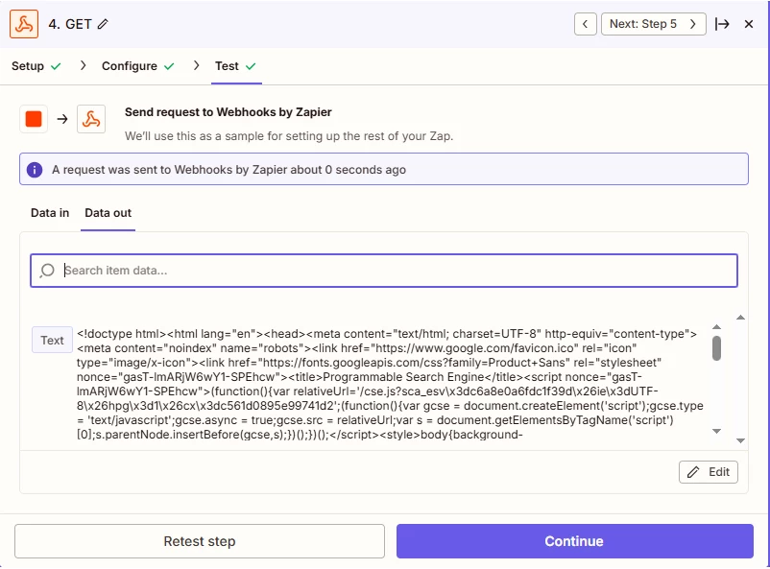Open the Data in tab

pos(50,213)
